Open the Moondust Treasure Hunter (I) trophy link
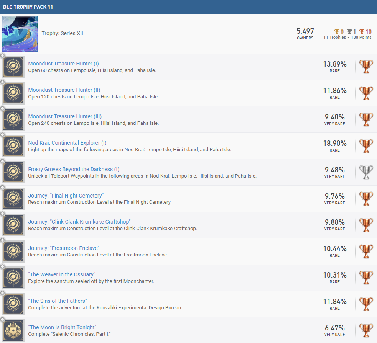This screenshot has width=377, height=343. click(x=64, y=64)
